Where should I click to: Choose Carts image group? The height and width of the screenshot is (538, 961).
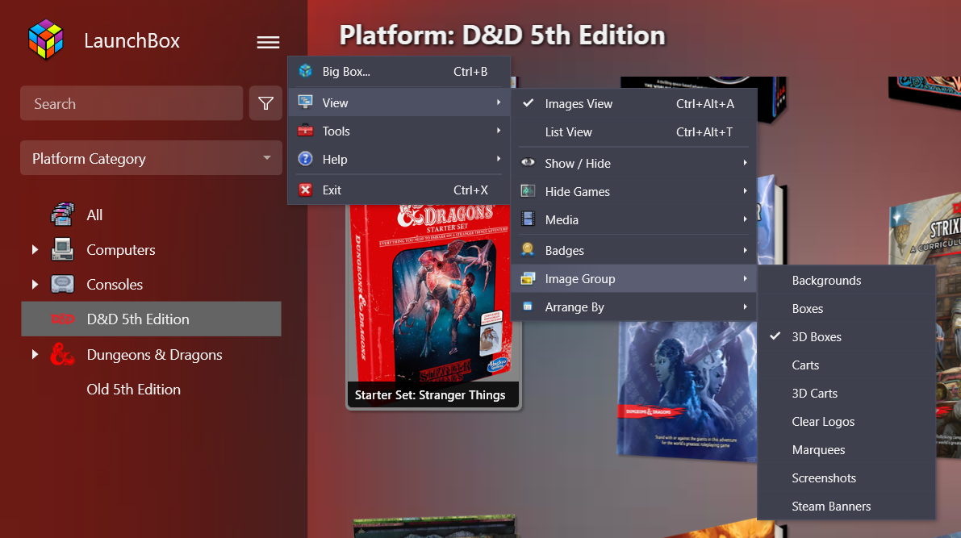[x=846, y=365]
